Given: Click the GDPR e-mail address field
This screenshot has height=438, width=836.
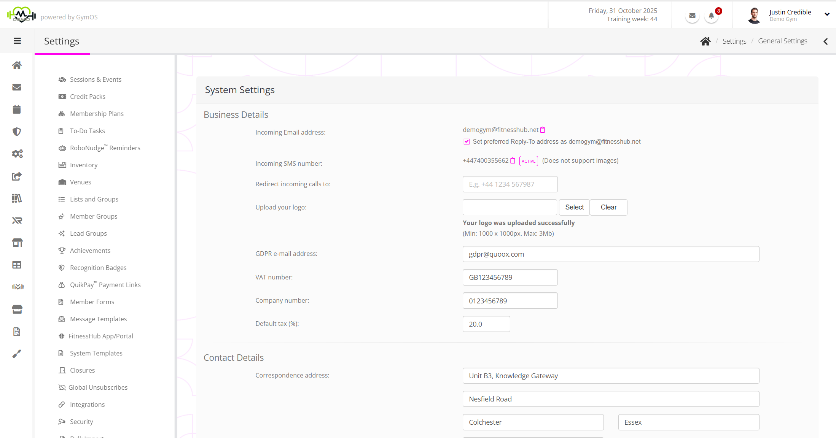Looking at the screenshot, I should 611,254.
